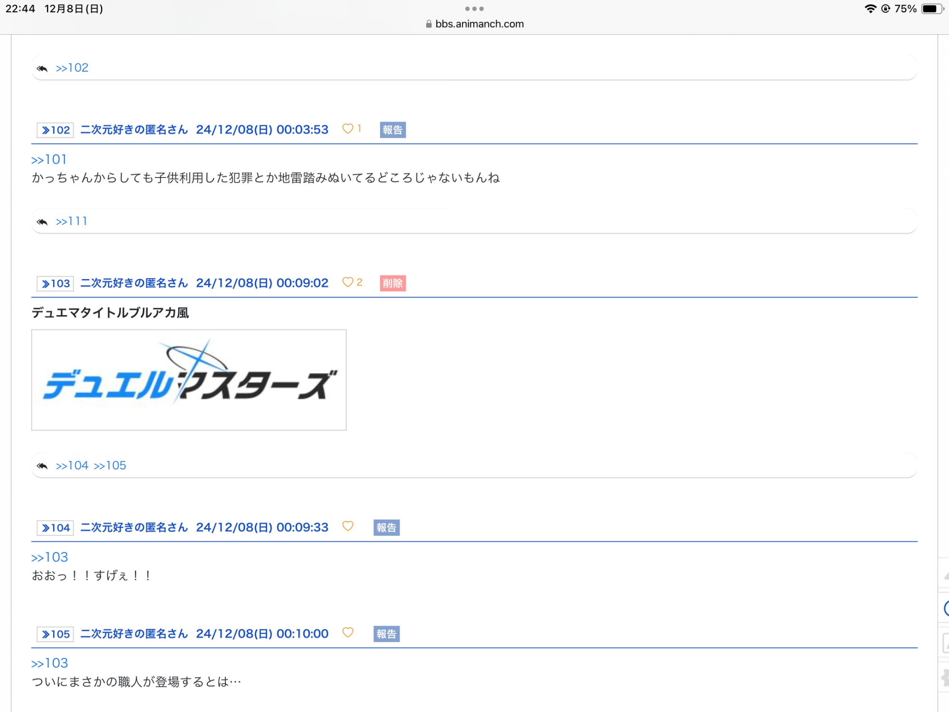Open the three-dot multitasking menu at top
The image size is (949, 712).
pyautogui.click(x=474, y=9)
